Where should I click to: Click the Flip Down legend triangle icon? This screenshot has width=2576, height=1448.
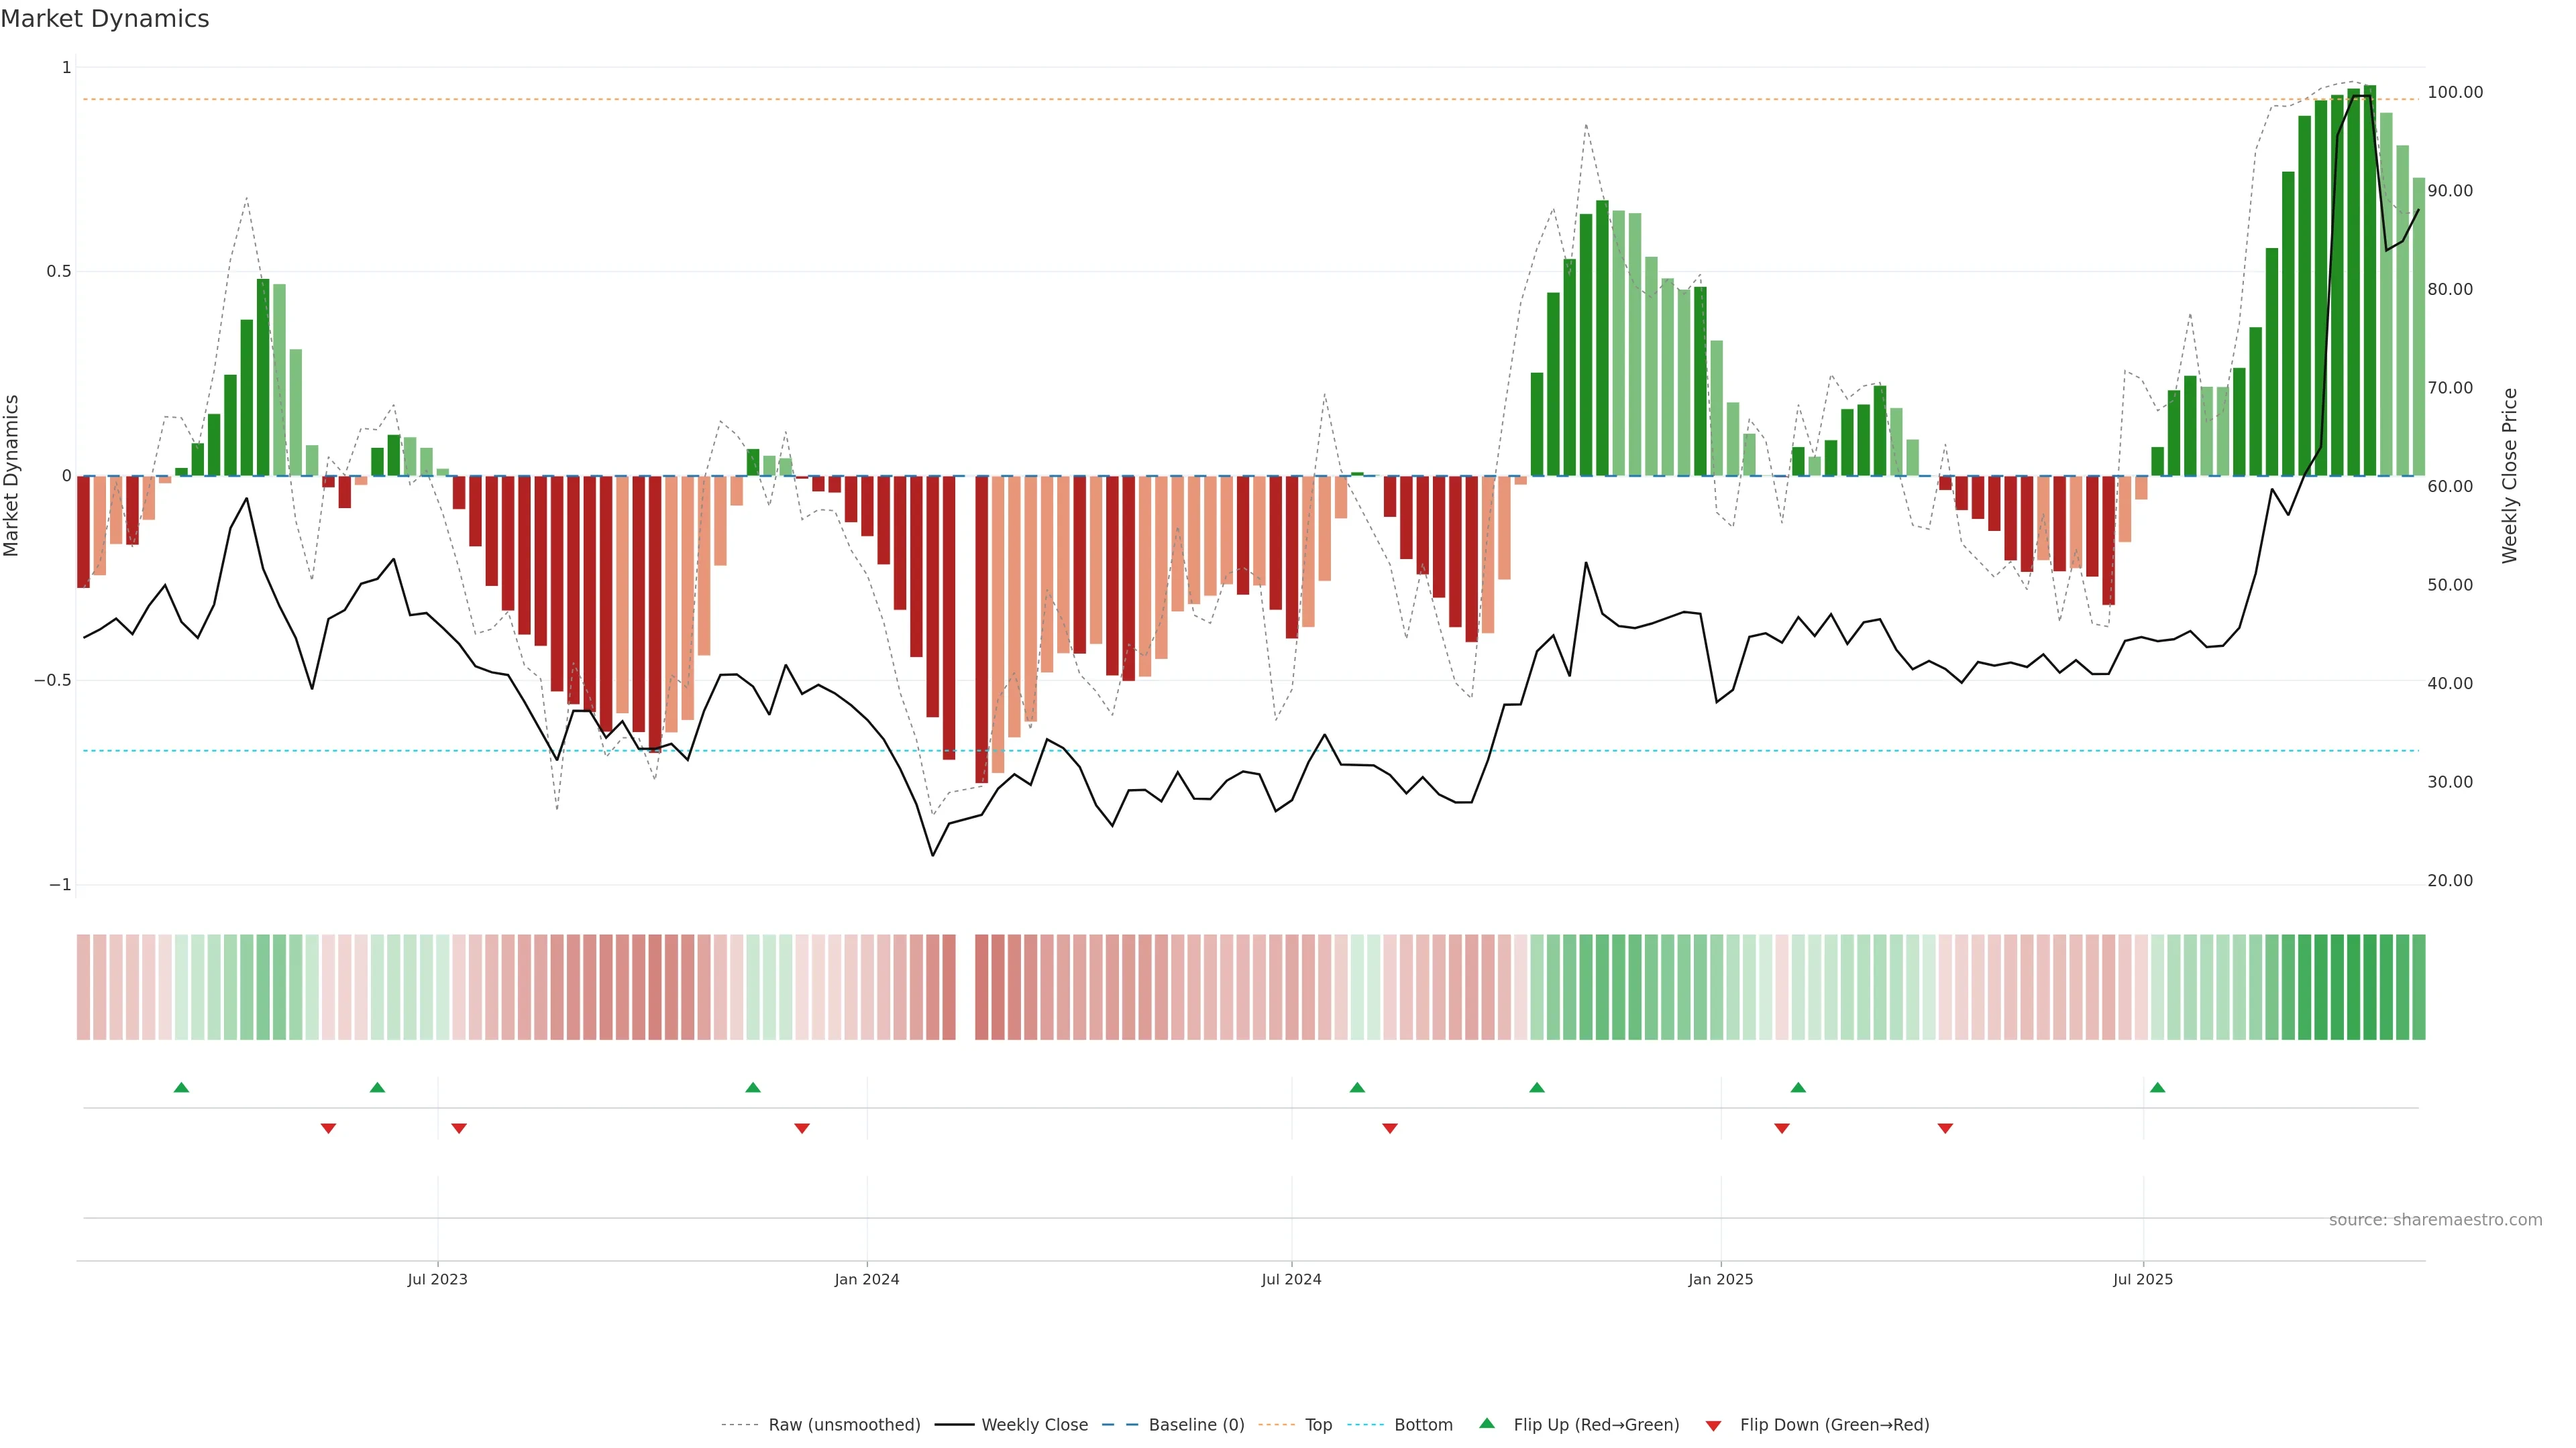coord(1713,1426)
